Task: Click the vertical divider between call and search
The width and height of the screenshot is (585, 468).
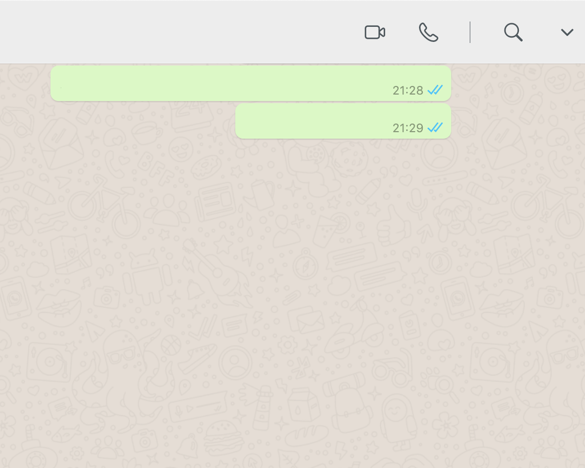Action: point(470,33)
